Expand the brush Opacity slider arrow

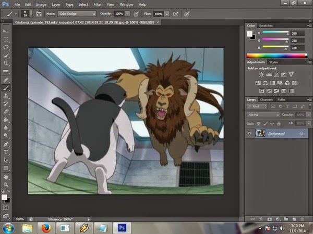pos(127,14)
